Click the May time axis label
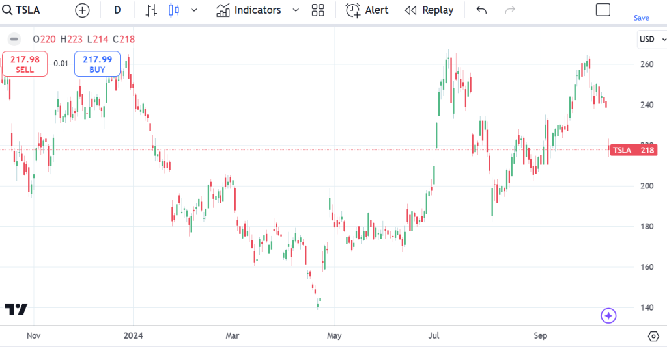 pyautogui.click(x=334, y=336)
